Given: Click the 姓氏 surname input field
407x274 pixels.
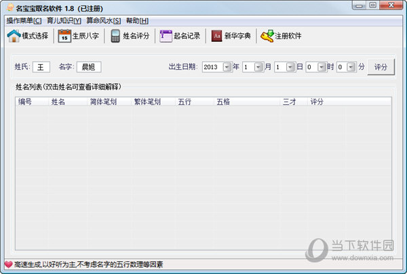Looking at the screenshot, I should coord(41,67).
